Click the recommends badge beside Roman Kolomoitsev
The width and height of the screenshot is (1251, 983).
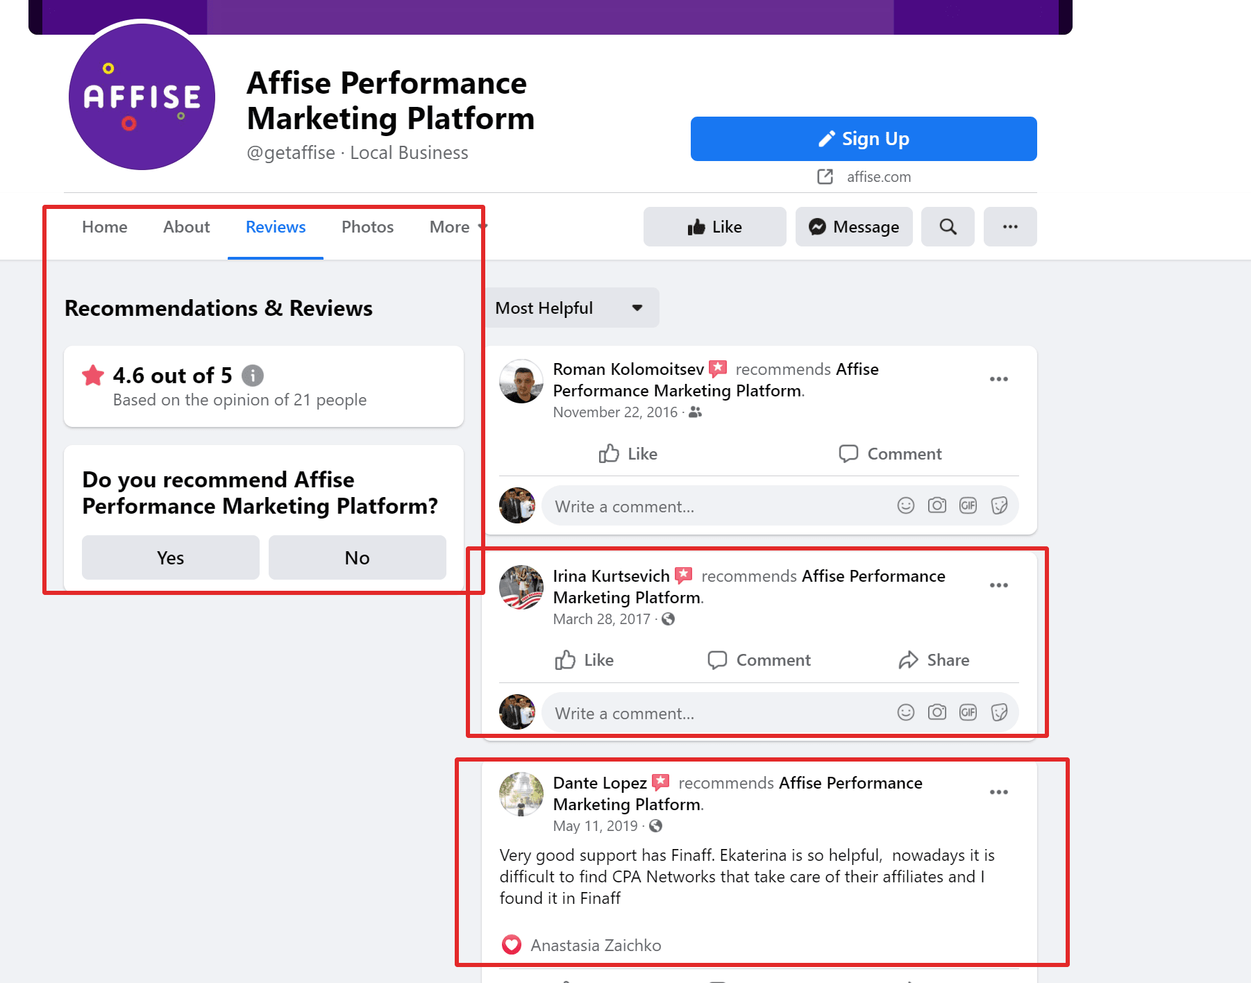pos(718,368)
